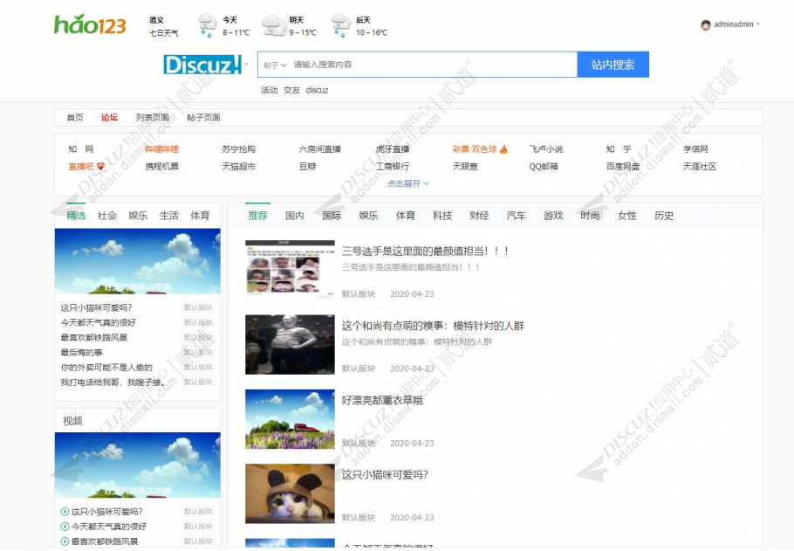Open the 学信网 link
This screenshot has height=551, width=794.
tap(695, 149)
